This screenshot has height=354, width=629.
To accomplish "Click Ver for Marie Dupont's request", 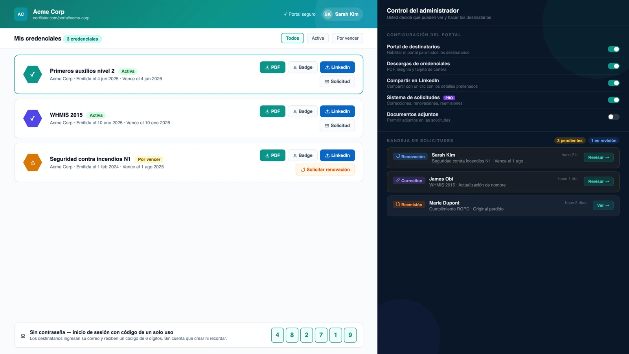I will click(603, 205).
